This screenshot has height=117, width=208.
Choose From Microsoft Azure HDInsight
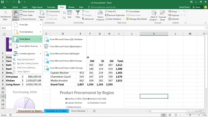click(65, 54)
